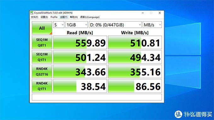Start the SEQ1M Q1T1 test

coord(42,57)
